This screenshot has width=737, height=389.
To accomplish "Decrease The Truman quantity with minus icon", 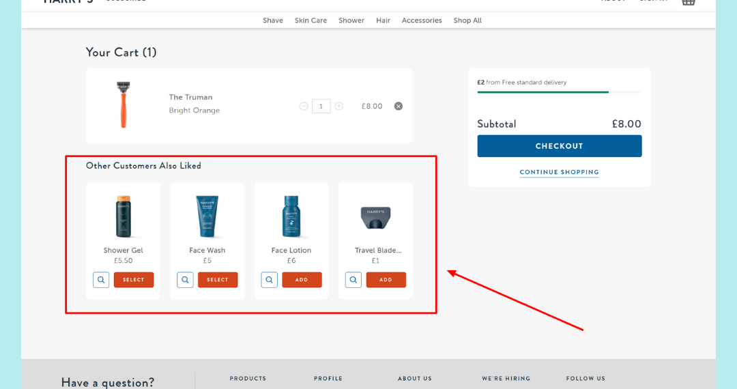I will click(x=304, y=106).
